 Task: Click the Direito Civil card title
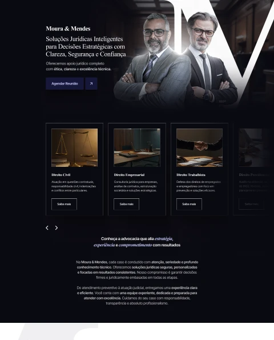click(61, 175)
